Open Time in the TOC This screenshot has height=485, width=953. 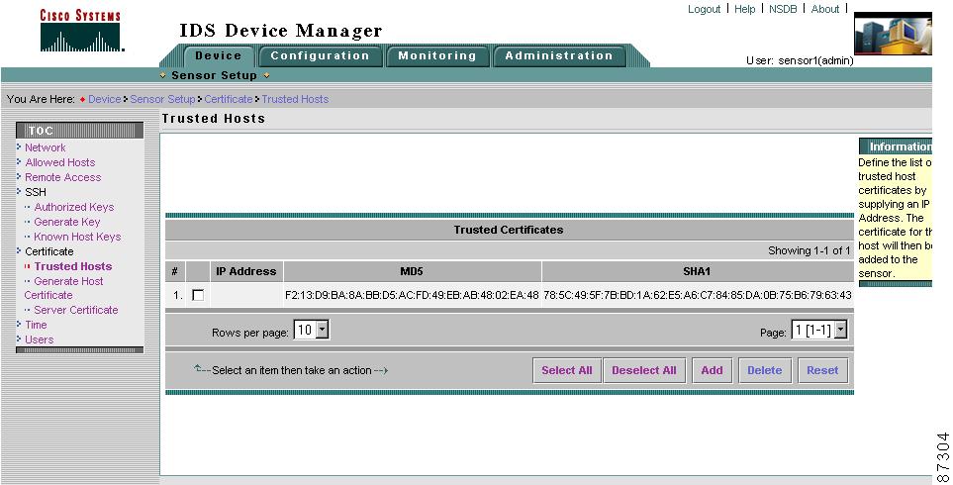(x=36, y=326)
